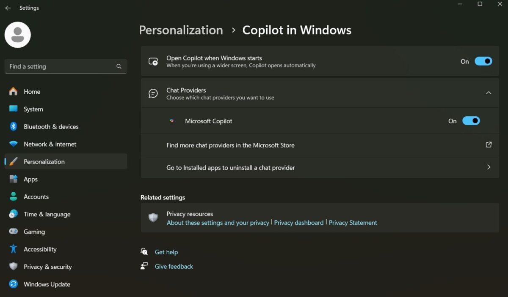The width and height of the screenshot is (508, 297).
Task: Click the Windows Update sync icon
Action: point(14,284)
